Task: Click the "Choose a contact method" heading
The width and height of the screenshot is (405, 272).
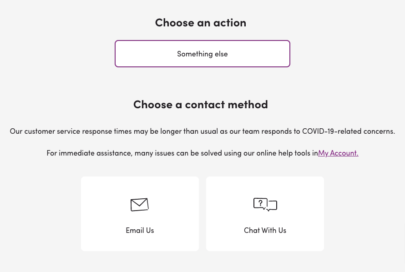Action: [x=201, y=104]
